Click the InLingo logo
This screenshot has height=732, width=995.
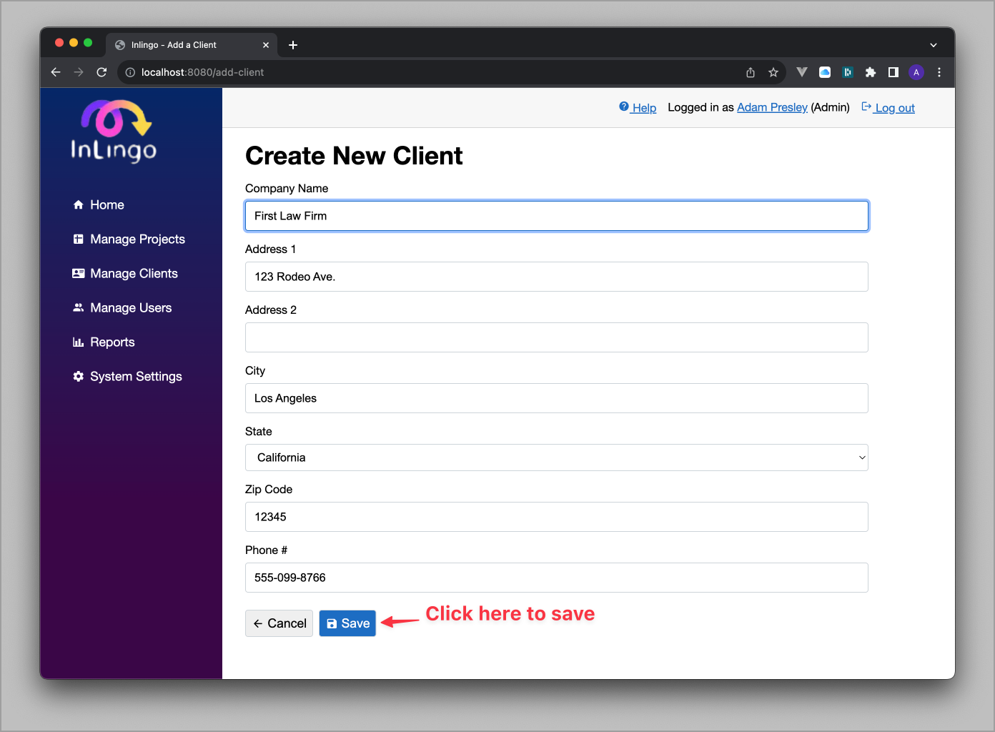point(115,131)
